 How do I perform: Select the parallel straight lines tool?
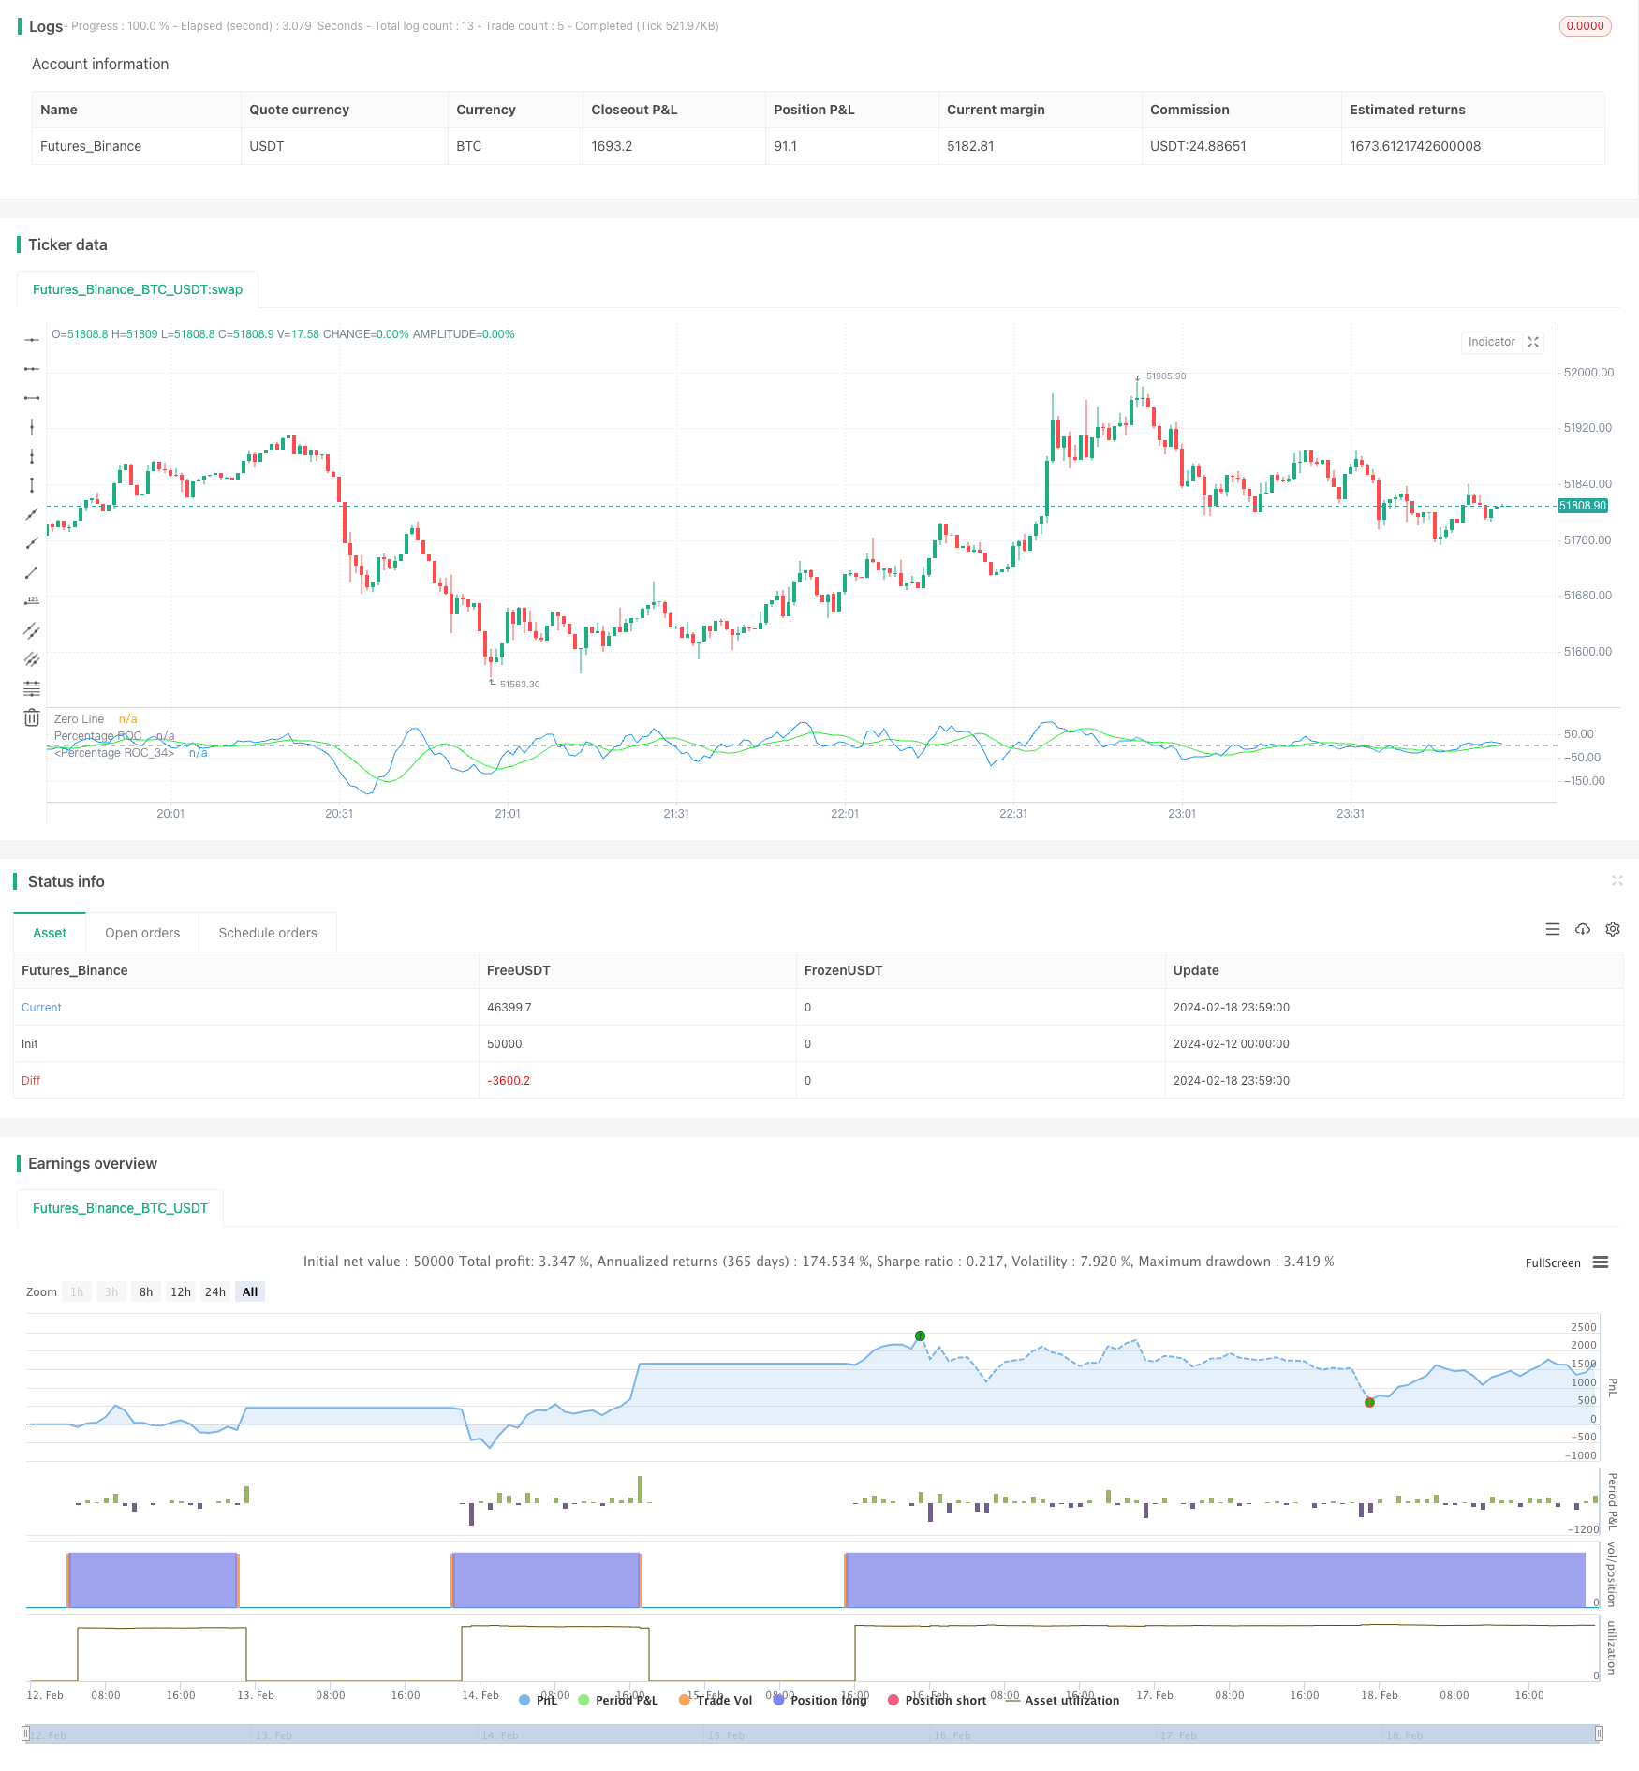coord(32,659)
